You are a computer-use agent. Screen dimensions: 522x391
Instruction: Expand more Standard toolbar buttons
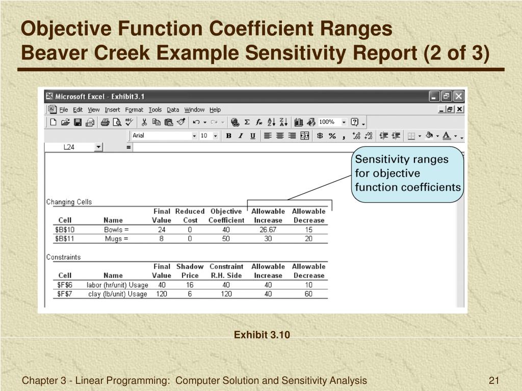[363, 124]
